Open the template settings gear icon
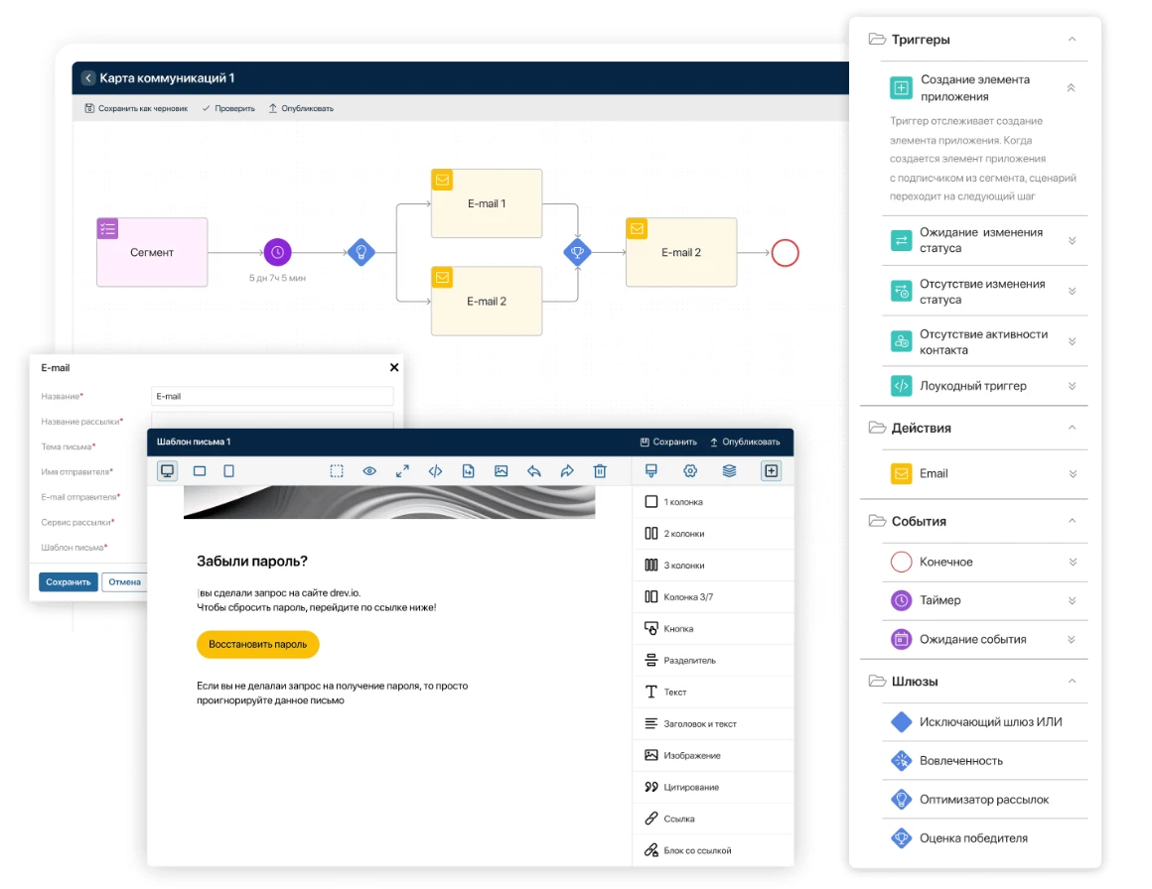This screenshot has width=1152, height=889. (690, 471)
